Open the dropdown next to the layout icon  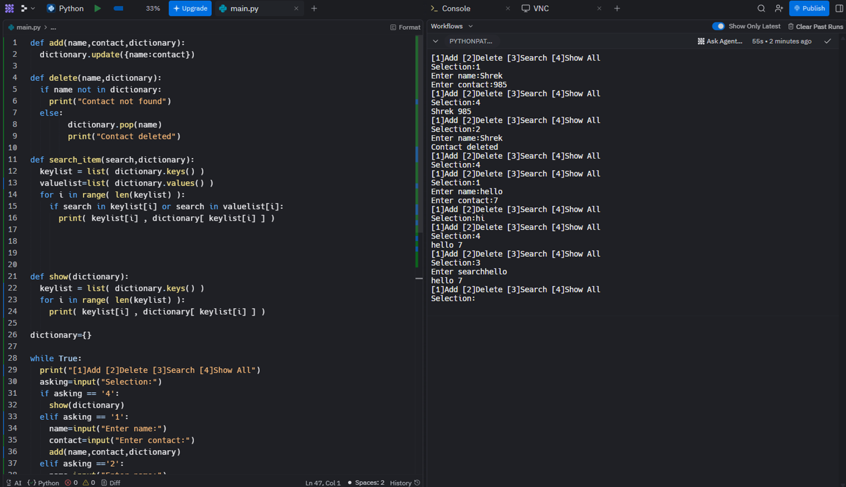33,9
